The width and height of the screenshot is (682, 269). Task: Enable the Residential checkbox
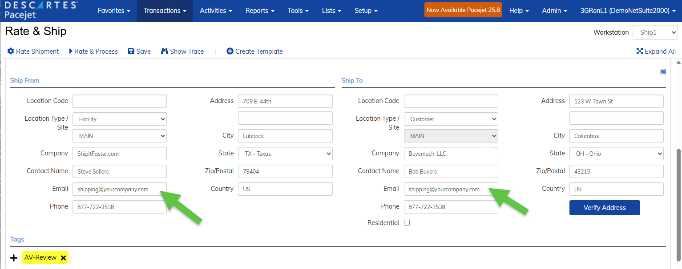(407, 222)
